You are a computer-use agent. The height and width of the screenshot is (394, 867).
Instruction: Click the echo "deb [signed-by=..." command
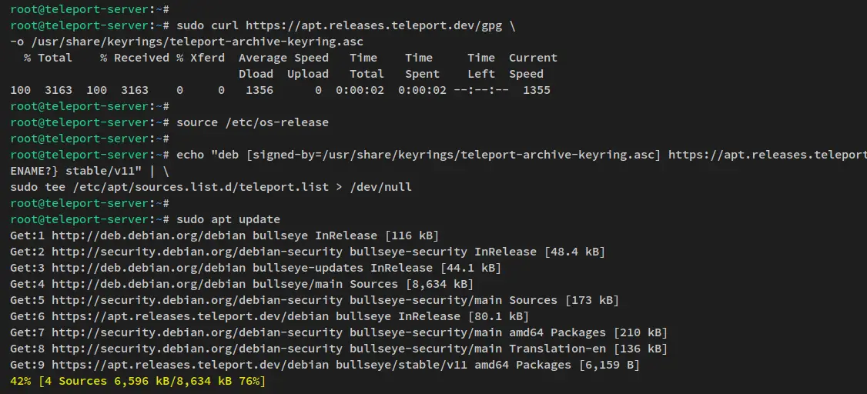tap(521, 155)
